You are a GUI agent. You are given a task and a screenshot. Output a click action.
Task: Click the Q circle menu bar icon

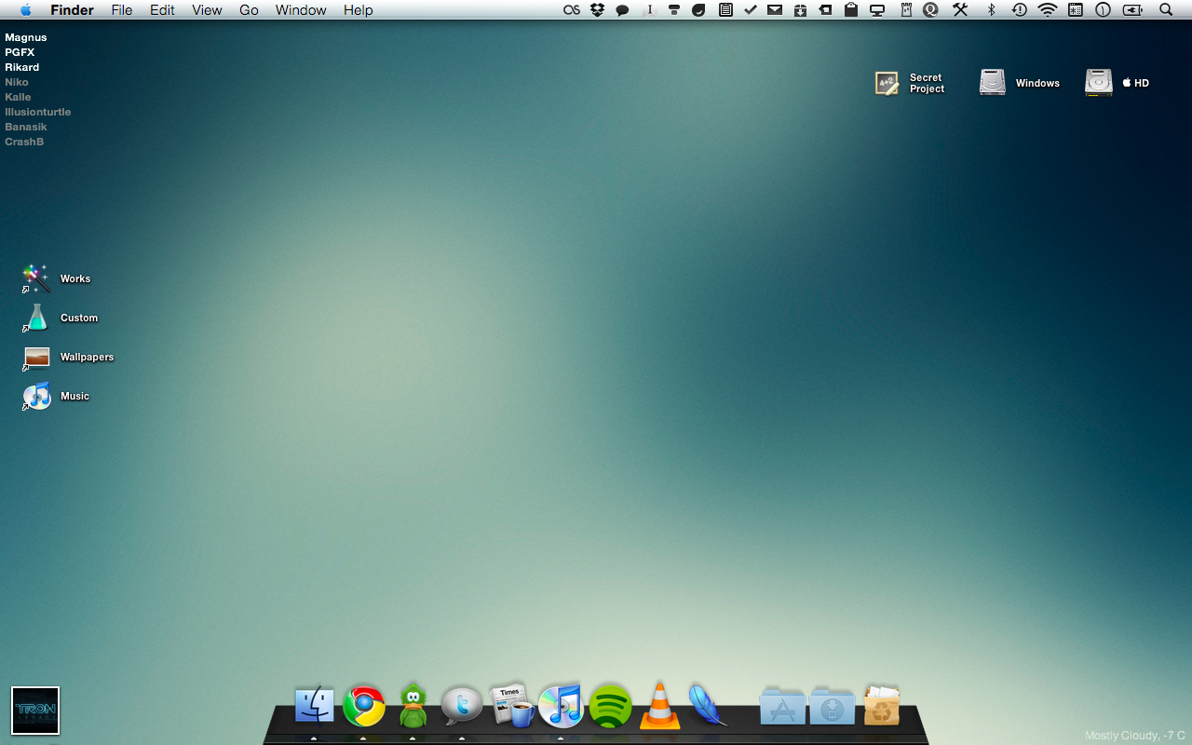tap(930, 9)
